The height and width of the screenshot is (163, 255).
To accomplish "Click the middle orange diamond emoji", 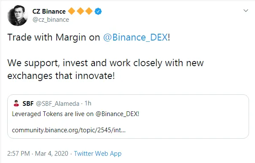I will point(80,11).
